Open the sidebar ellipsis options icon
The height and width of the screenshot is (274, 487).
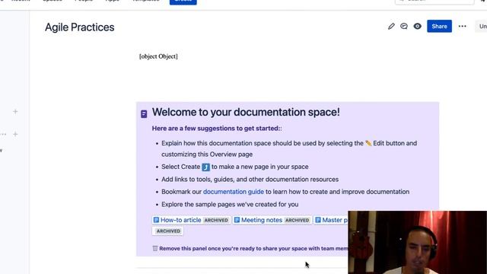[3, 134]
